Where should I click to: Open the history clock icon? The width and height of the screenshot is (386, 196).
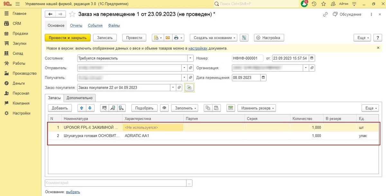pyautogui.click(x=314, y=4)
